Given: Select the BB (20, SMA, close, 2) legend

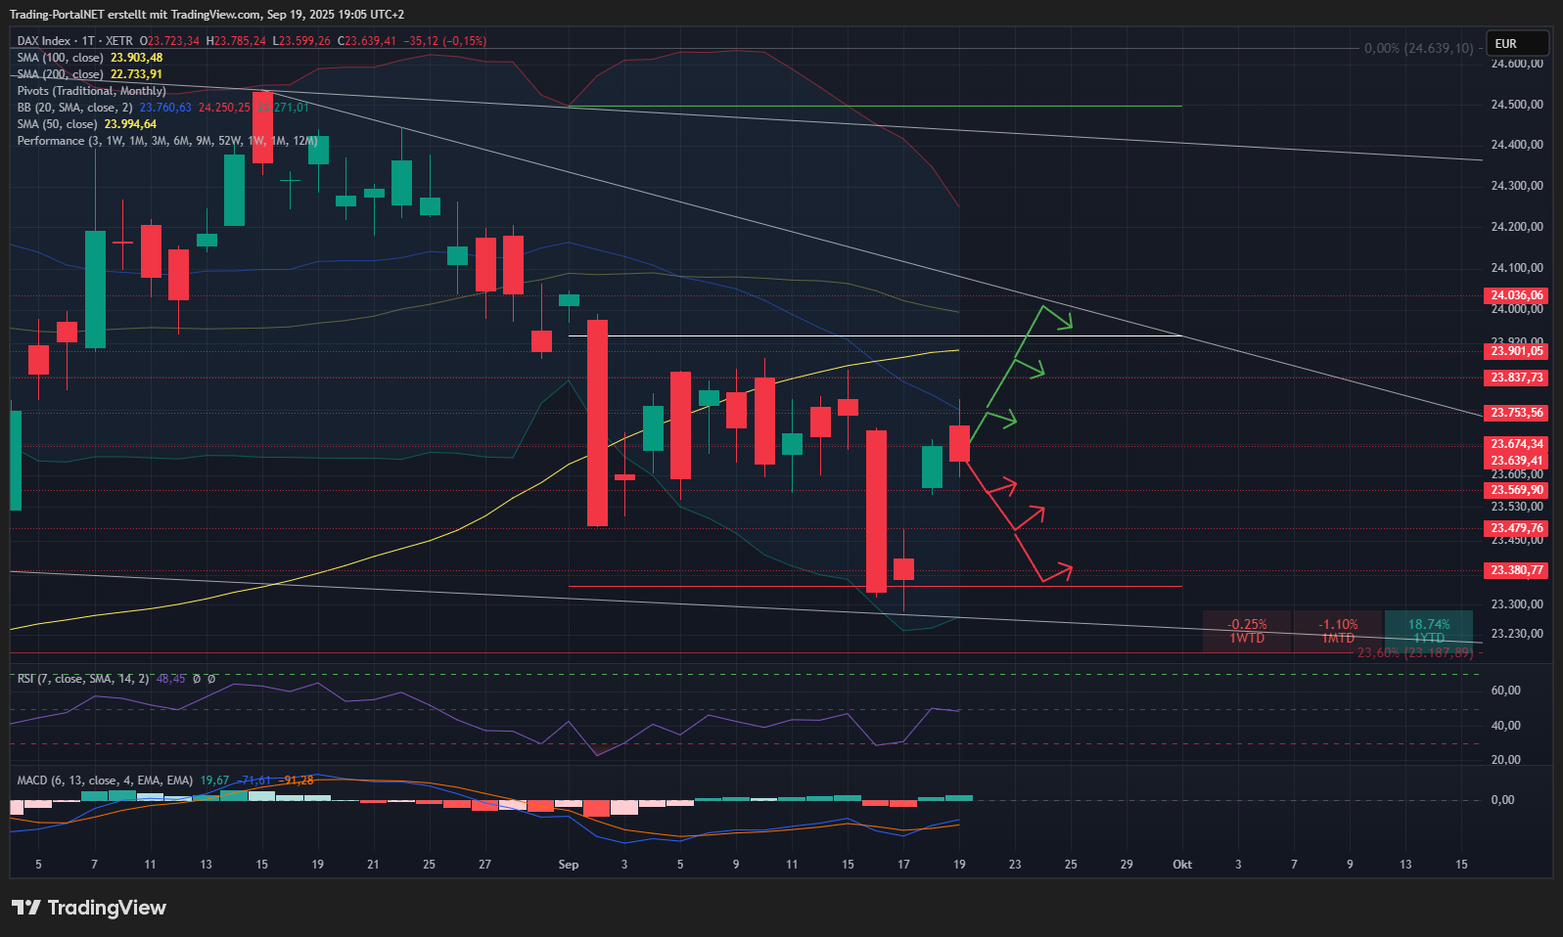Looking at the screenshot, I should click(x=74, y=108).
